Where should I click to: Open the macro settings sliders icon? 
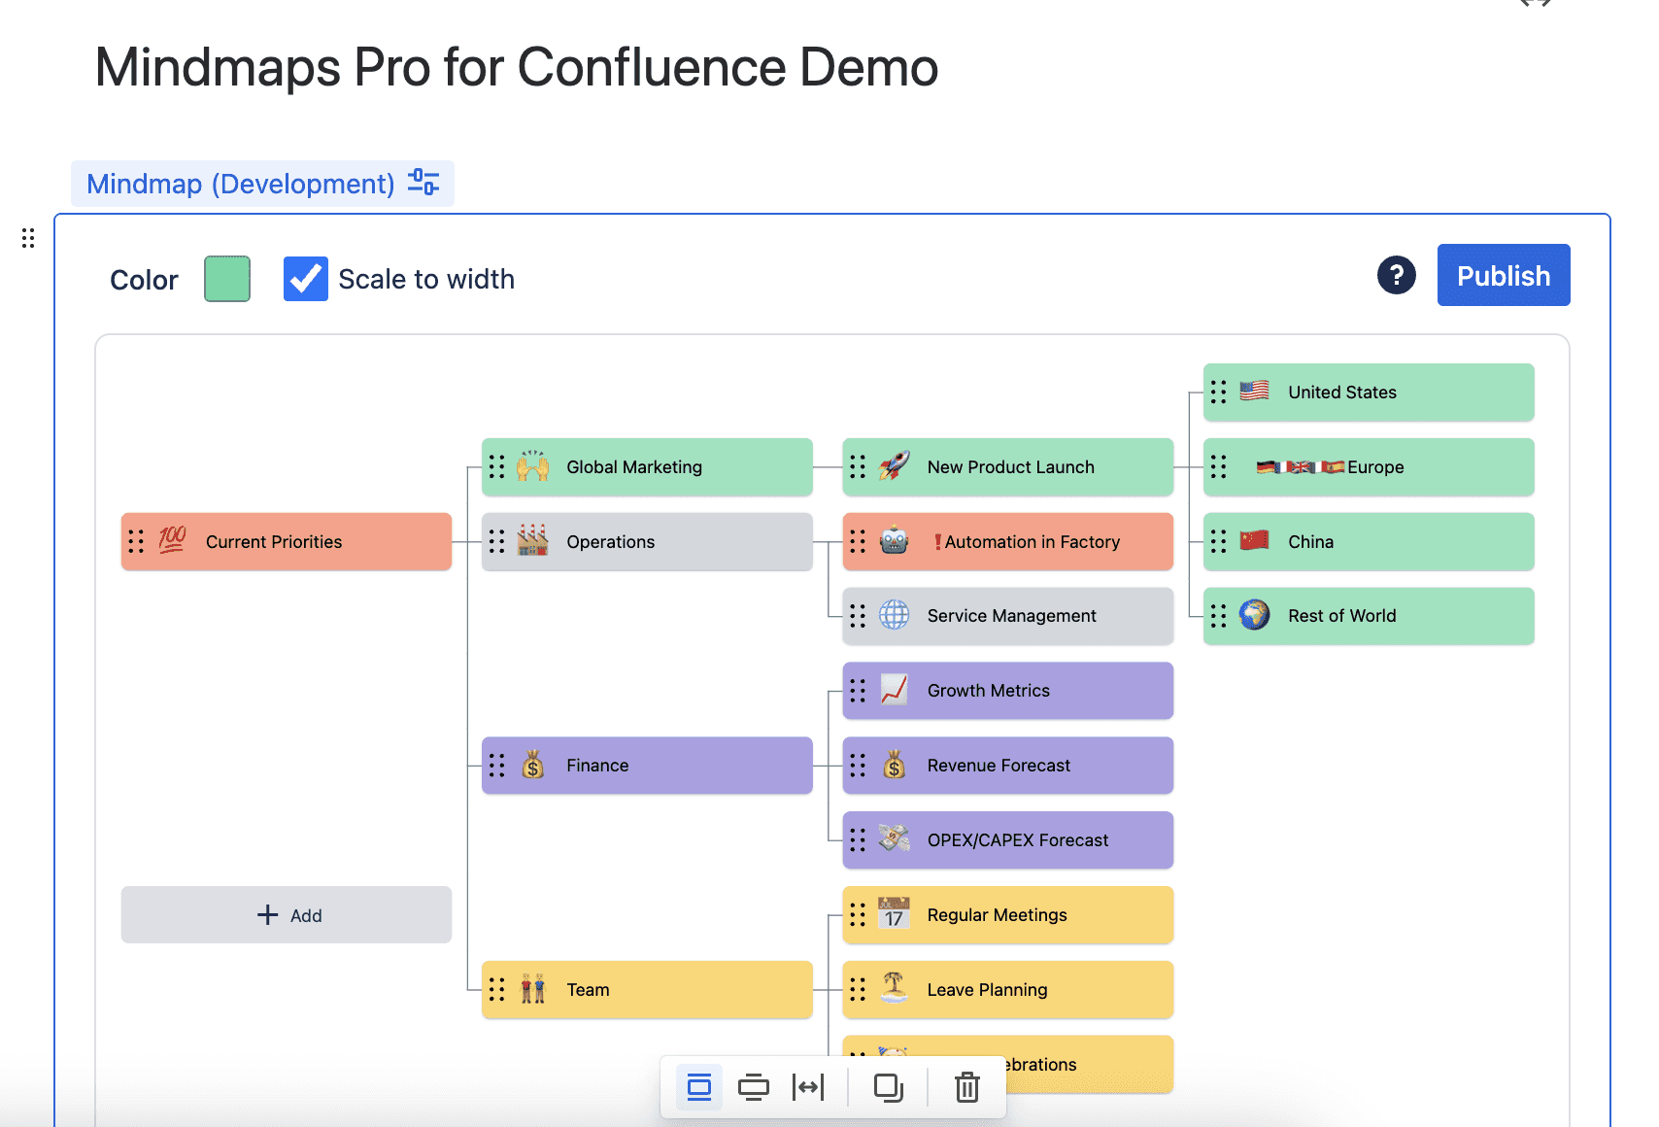[423, 183]
